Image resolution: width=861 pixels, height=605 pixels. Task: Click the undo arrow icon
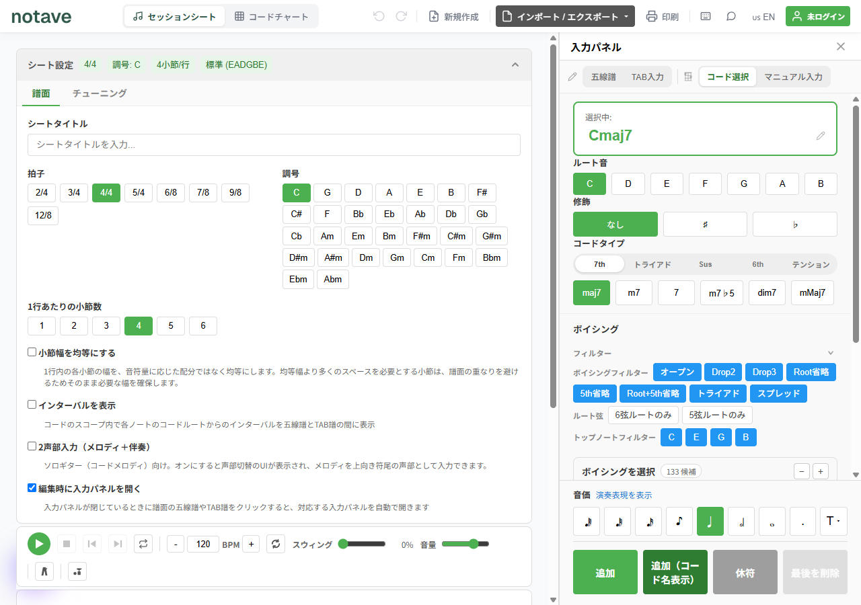pos(379,16)
